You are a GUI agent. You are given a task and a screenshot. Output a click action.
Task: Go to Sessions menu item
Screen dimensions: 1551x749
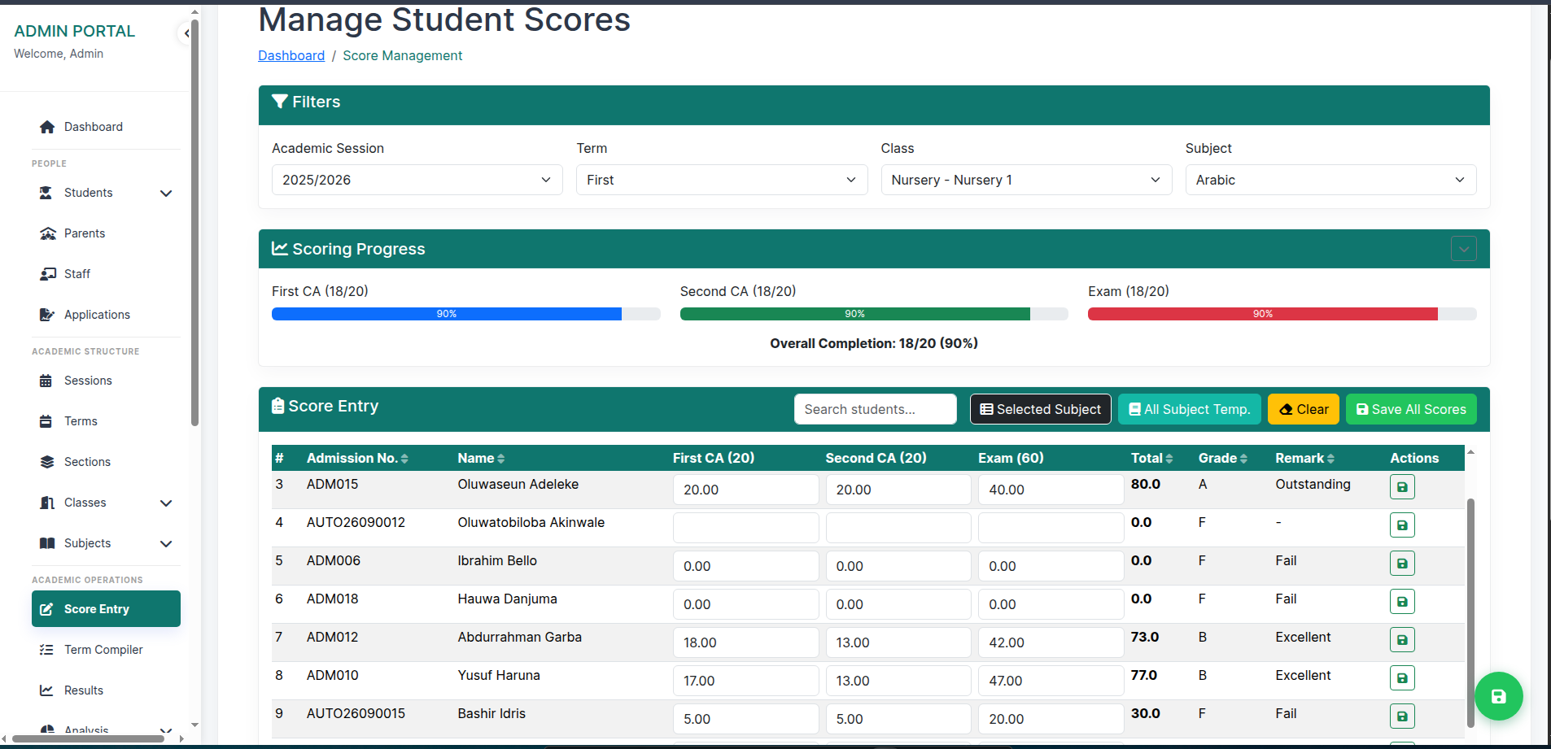coord(106,381)
